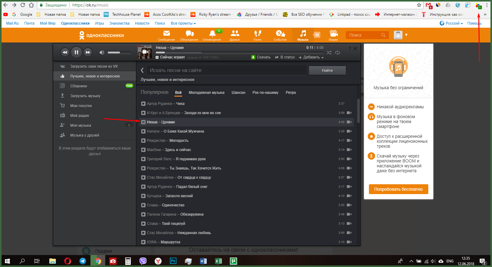Bookmark this page with the star icon
492x267 pixels.
coord(419,5)
